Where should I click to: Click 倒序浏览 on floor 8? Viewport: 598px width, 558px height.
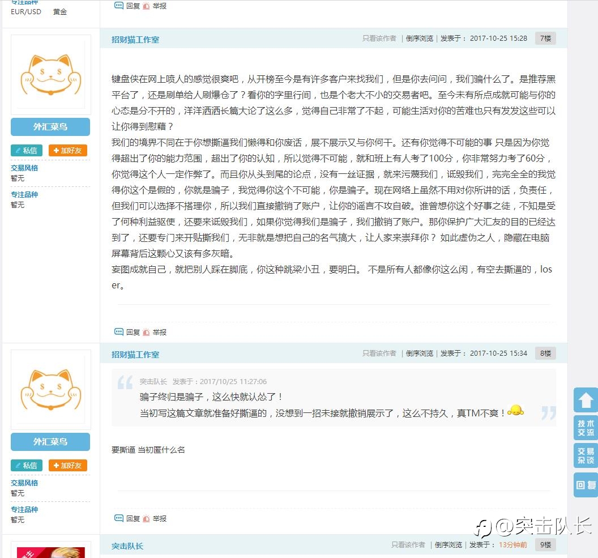(420, 353)
